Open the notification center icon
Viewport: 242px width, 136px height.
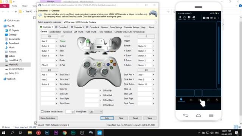point(237,133)
